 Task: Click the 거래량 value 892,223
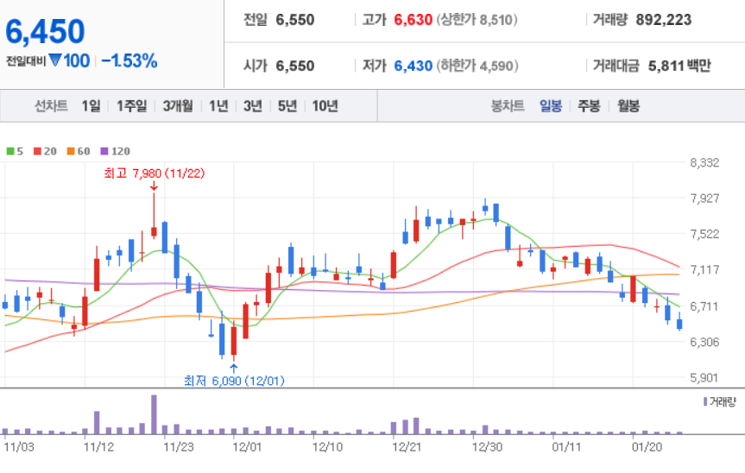[664, 20]
